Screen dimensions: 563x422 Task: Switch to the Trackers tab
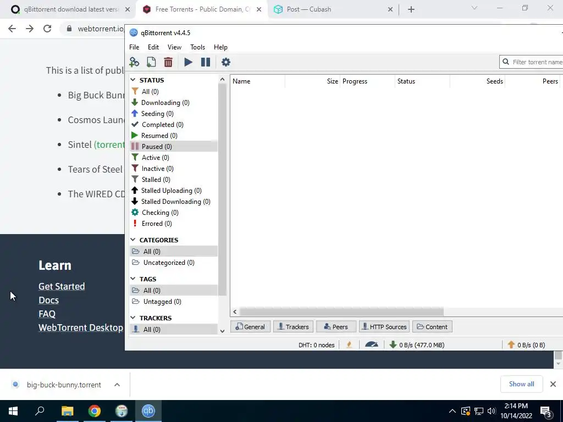294,327
